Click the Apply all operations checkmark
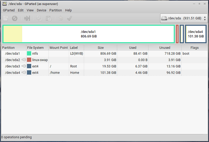 69,18
